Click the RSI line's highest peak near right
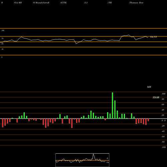Viewport: 167px width, 167px height. point(129,35)
